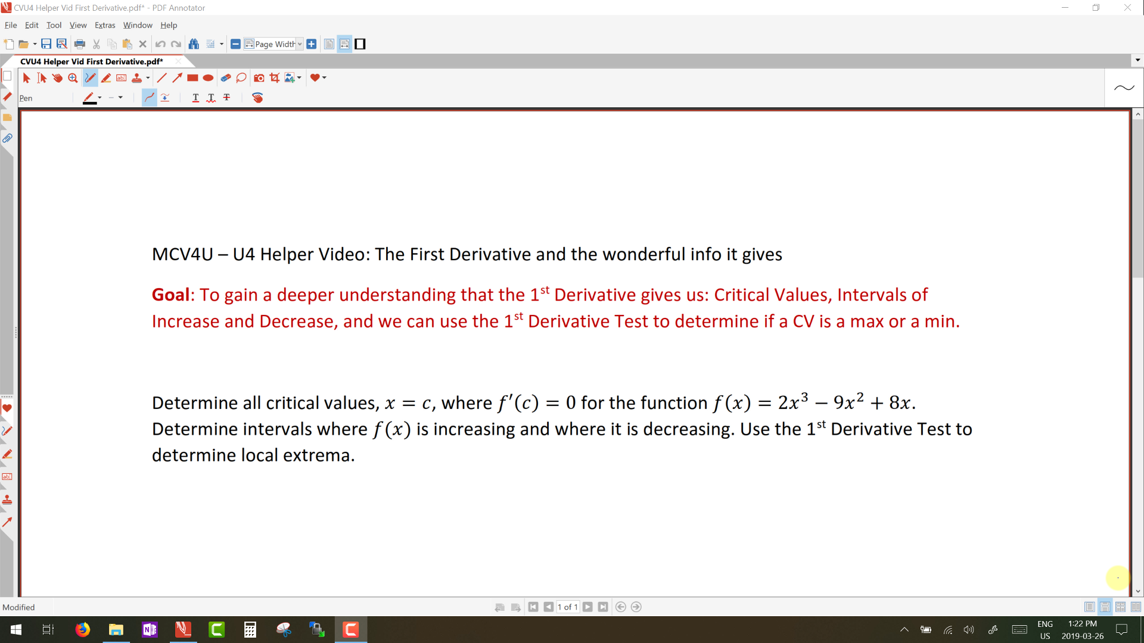Open the Tool menu

tap(54, 25)
